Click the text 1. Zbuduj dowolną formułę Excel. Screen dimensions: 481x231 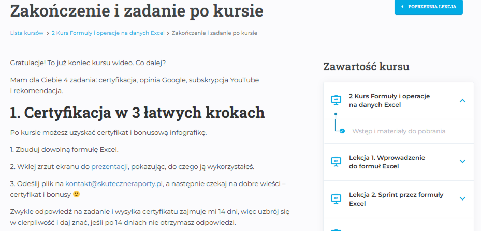pyautogui.click(x=64, y=150)
